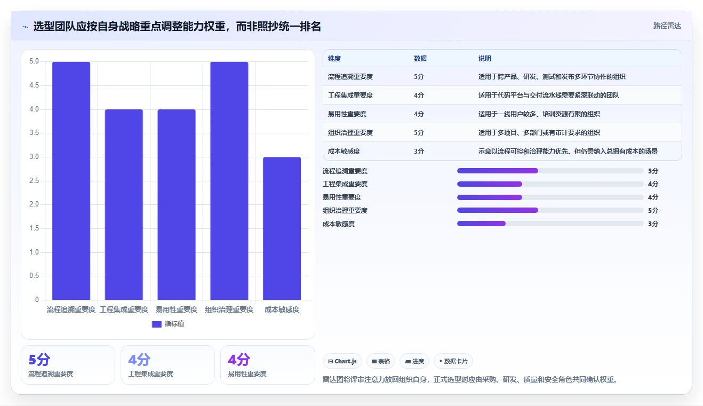Click the lightning icon beside the title
The image size is (703, 406).
coord(26,27)
